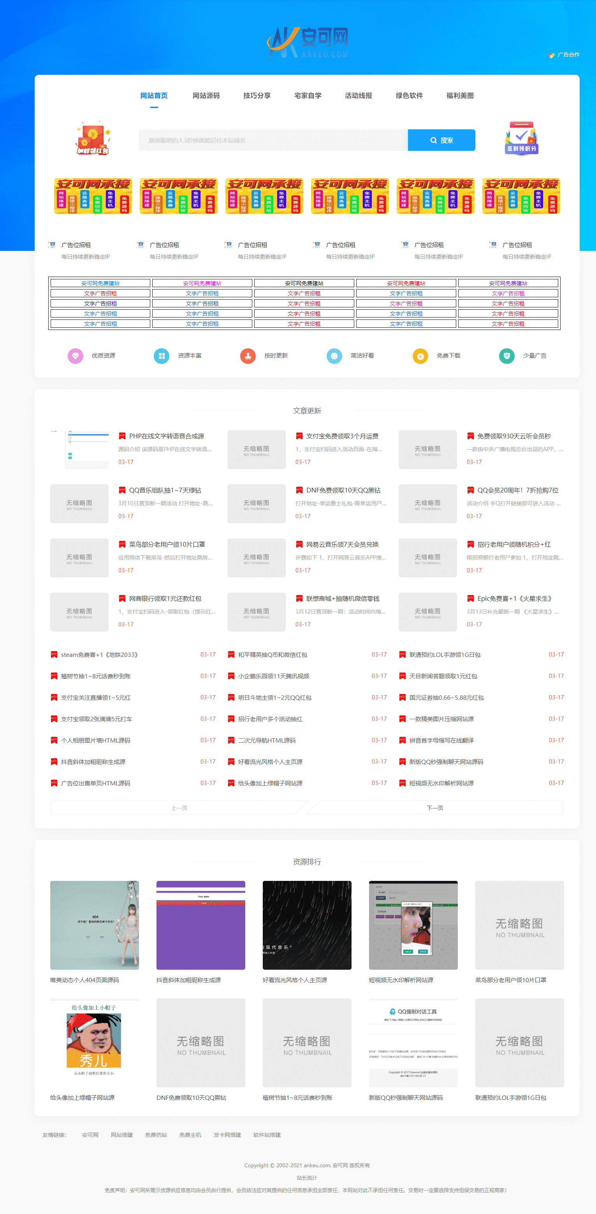
Task: Click the 按时更新 orange person icon
Action: (248, 356)
